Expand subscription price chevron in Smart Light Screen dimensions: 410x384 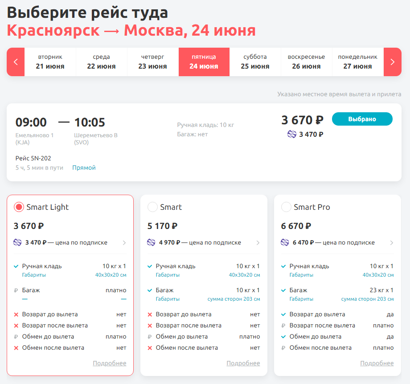[124, 243]
